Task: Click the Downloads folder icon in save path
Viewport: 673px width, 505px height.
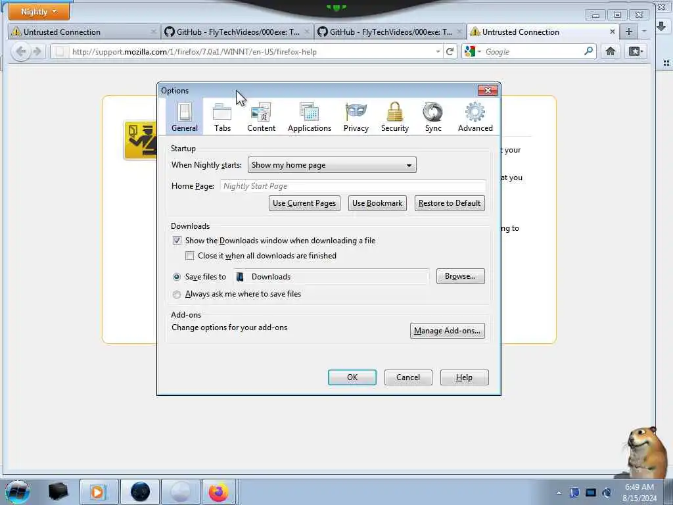Action: tap(241, 277)
